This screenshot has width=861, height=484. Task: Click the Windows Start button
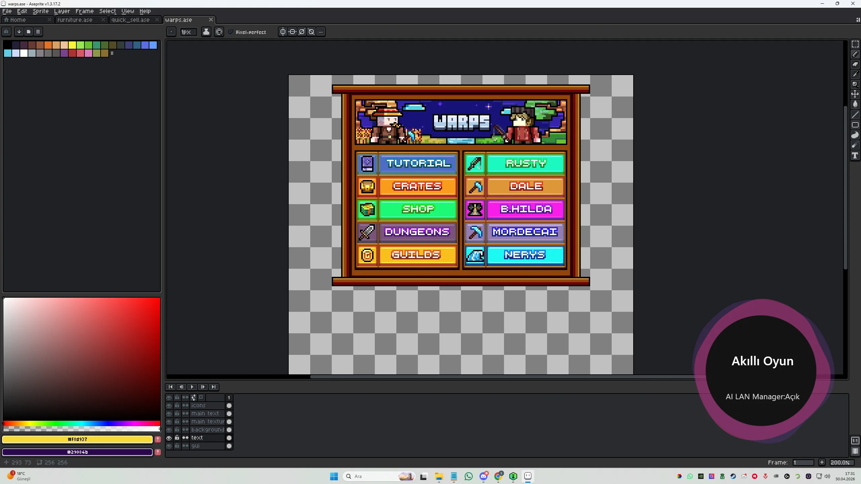click(334, 476)
